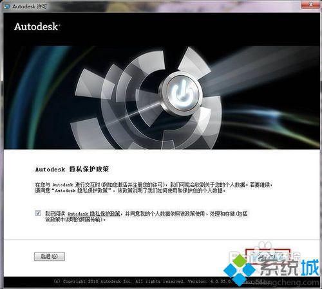Toggle the privacy policy agreement checkbox
The width and height of the screenshot is (322, 289).
[x=38, y=213]
